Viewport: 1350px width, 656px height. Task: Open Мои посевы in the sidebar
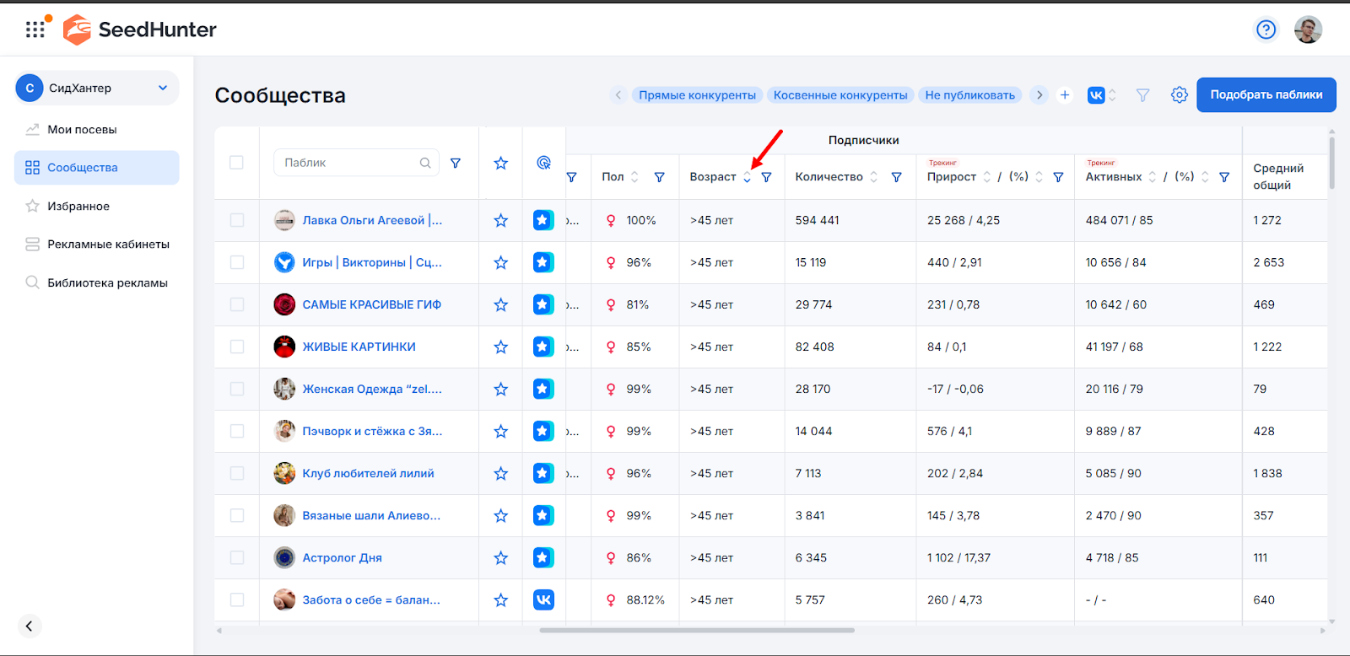(x=82, y=129)
